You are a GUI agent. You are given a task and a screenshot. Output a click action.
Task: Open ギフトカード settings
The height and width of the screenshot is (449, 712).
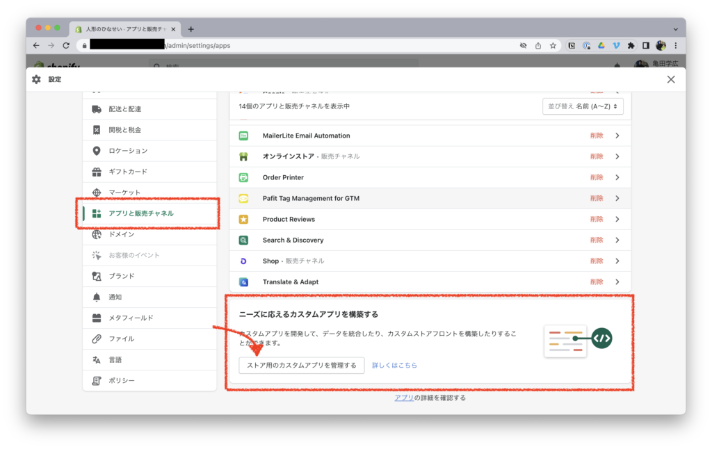click(x=150, y=172)
